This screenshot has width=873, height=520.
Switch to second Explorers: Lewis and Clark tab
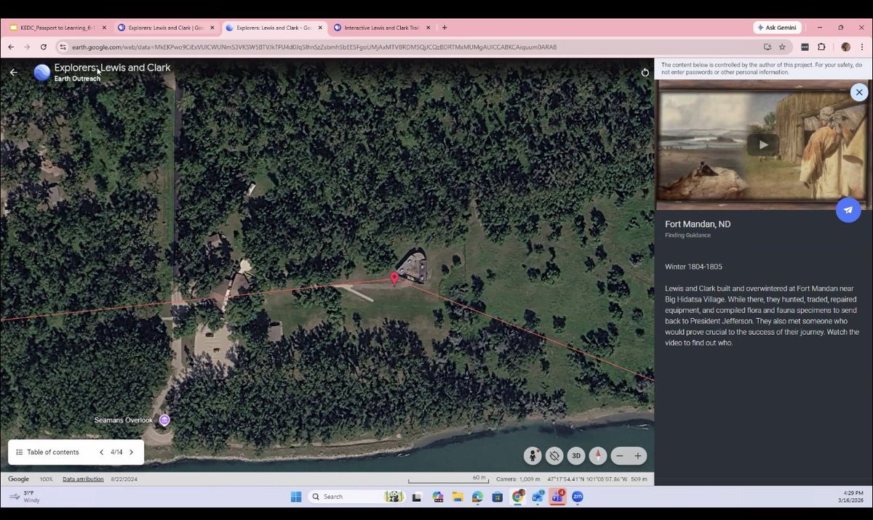(274, 28)
